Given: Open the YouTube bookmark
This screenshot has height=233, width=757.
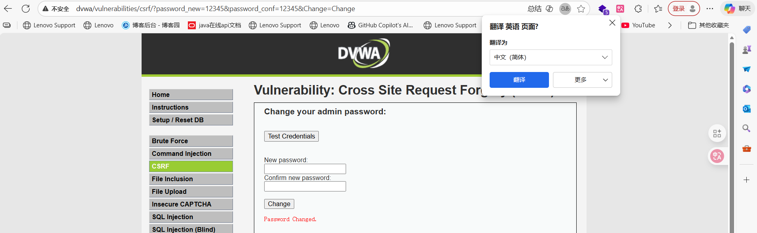Looking at the screenshot, I should [638, 25].
